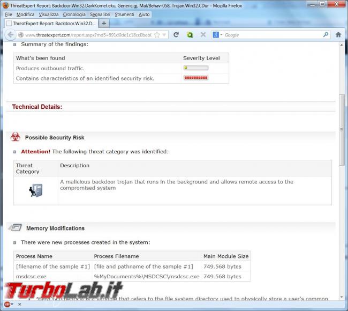Open the Cronologia menu
This screenshot has width=348, height=311.
tap(74, 14)
